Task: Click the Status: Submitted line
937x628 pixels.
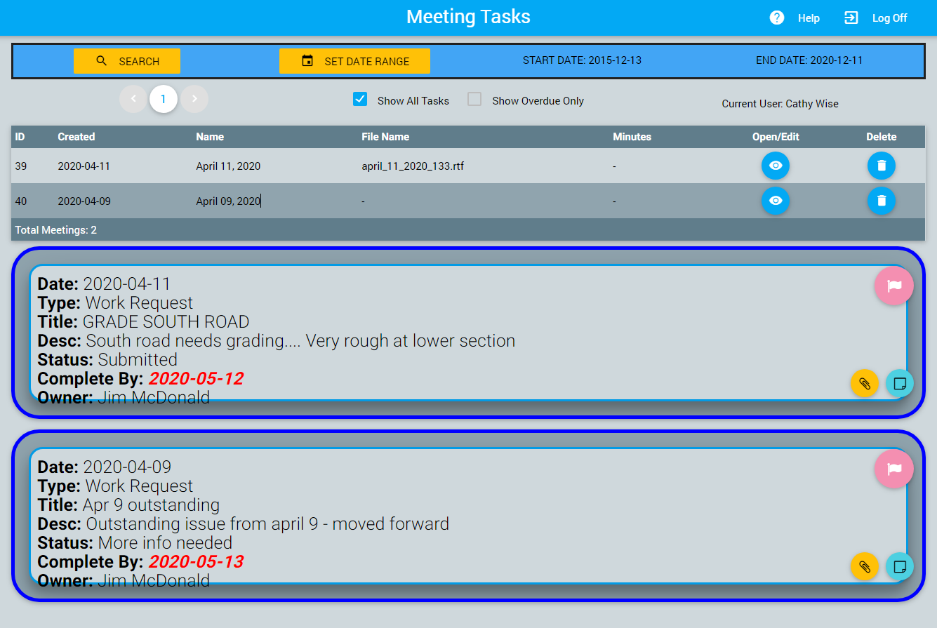Action: 107,360
